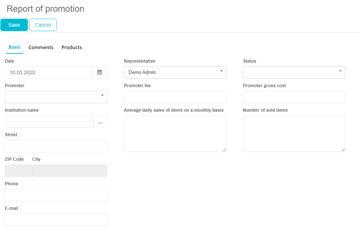
Task: Focus the Promoter fee field
Action: point(175,97)
